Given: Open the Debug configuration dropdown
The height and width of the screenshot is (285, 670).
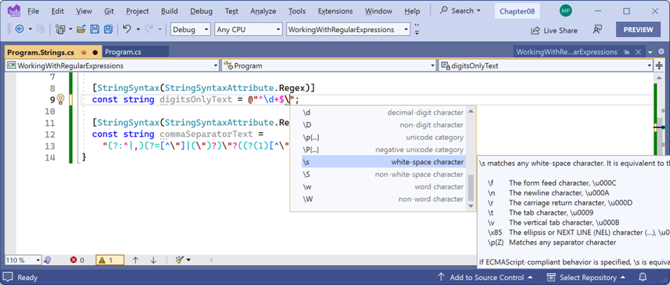Looking at the screenshot, I should click(x=190, y=30).
